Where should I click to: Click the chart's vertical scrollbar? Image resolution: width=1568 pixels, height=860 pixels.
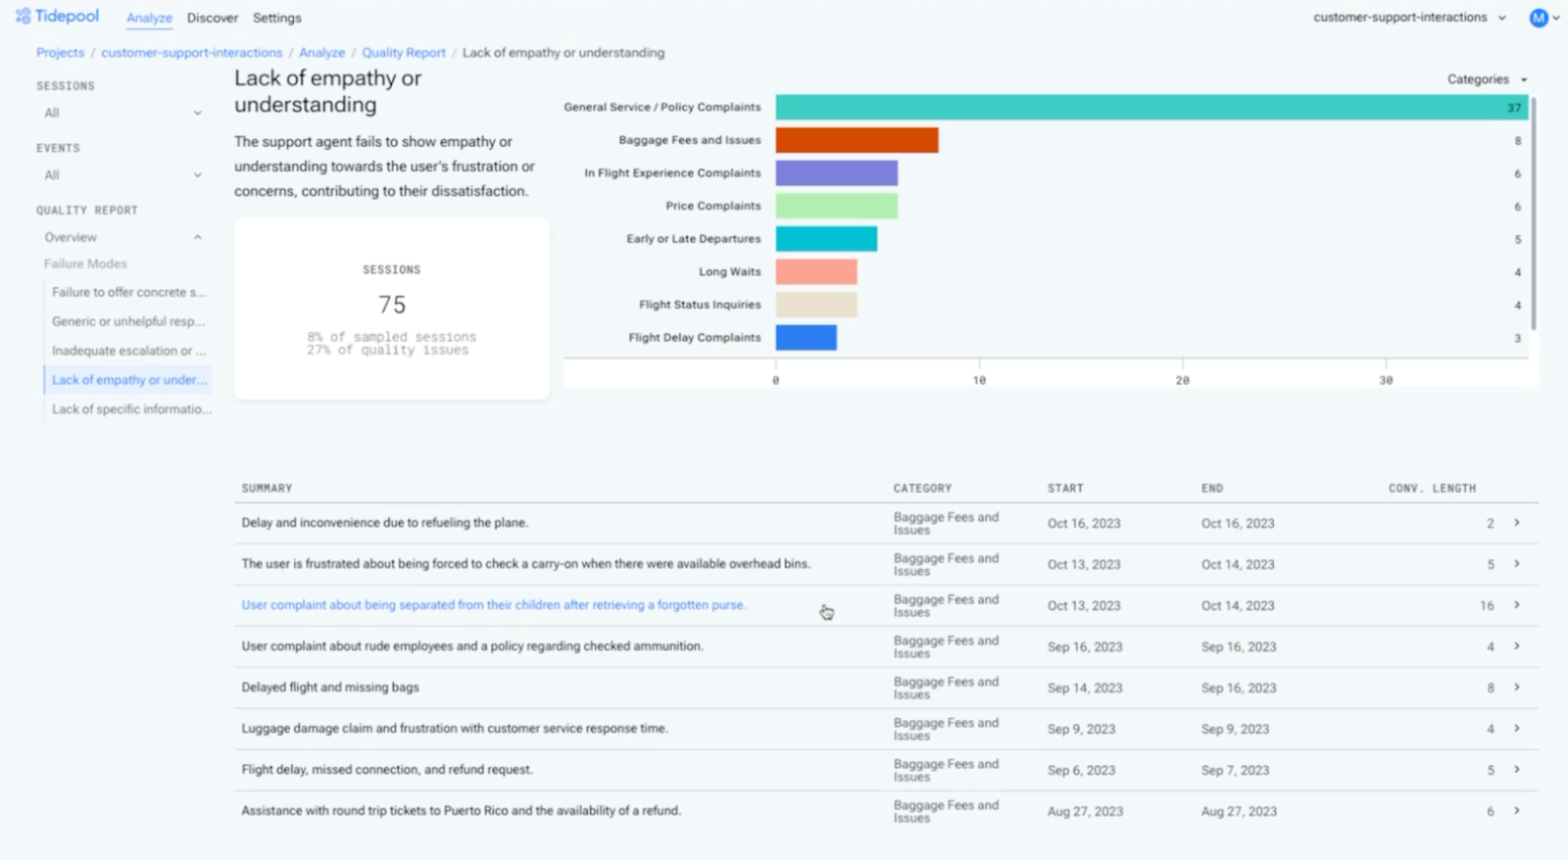[1533, 214]
